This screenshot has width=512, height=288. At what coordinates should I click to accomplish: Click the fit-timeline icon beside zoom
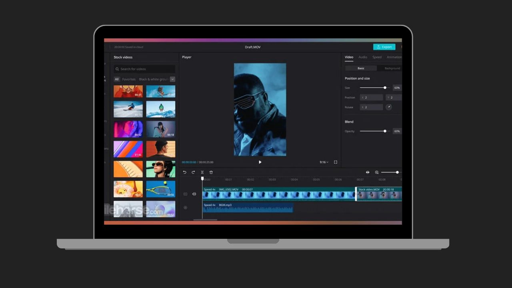[368, 172]
